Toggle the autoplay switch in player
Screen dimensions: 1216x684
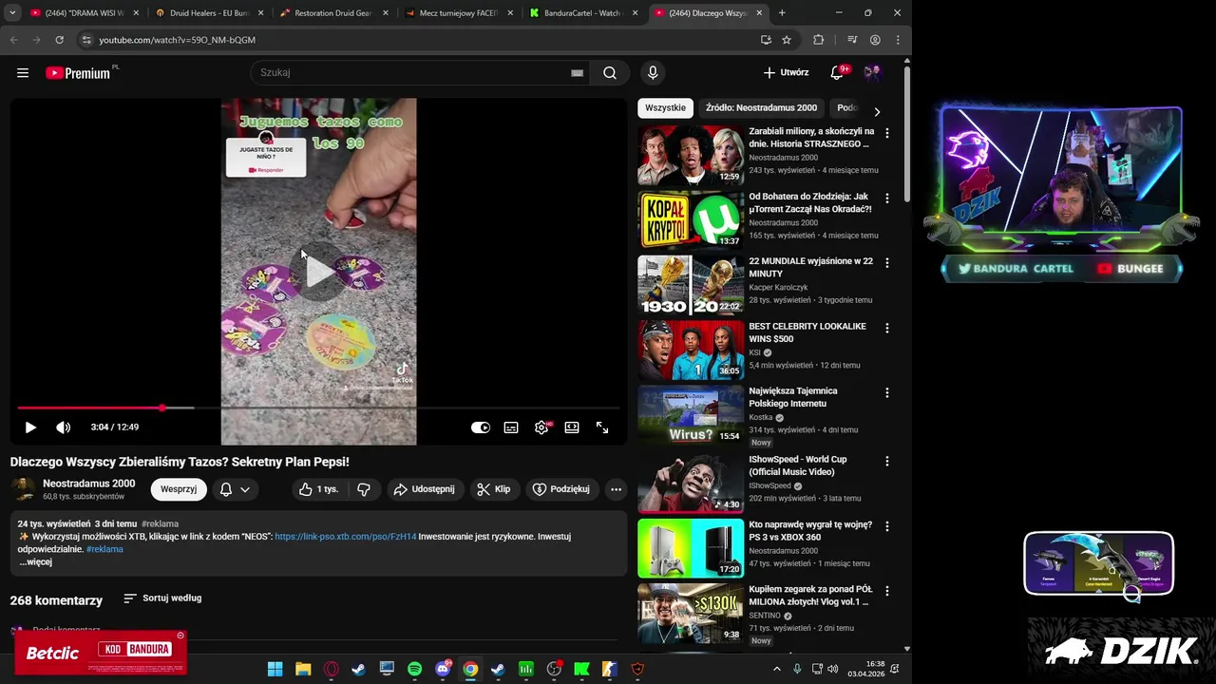[481, 427]
